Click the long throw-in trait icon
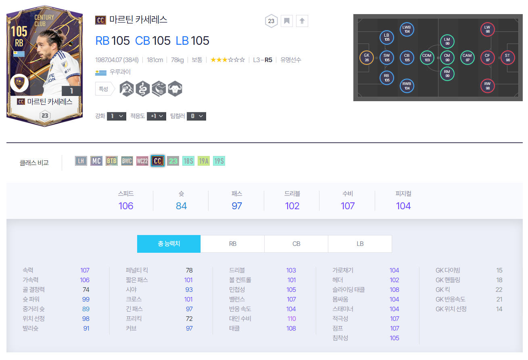The height and width of the screenshot is (360, 528). coord(127,89)
